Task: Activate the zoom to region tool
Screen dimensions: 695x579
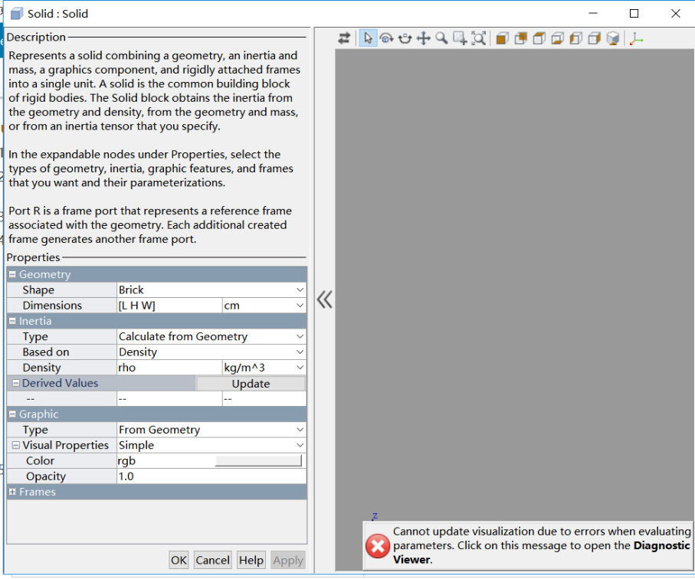Action: pyautogui.click(x=460, y=38)
